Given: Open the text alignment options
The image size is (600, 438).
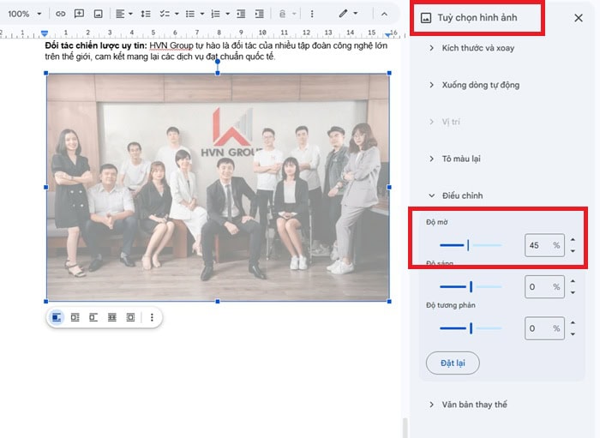Looking at the screenshot, I should tap(124, 15).
